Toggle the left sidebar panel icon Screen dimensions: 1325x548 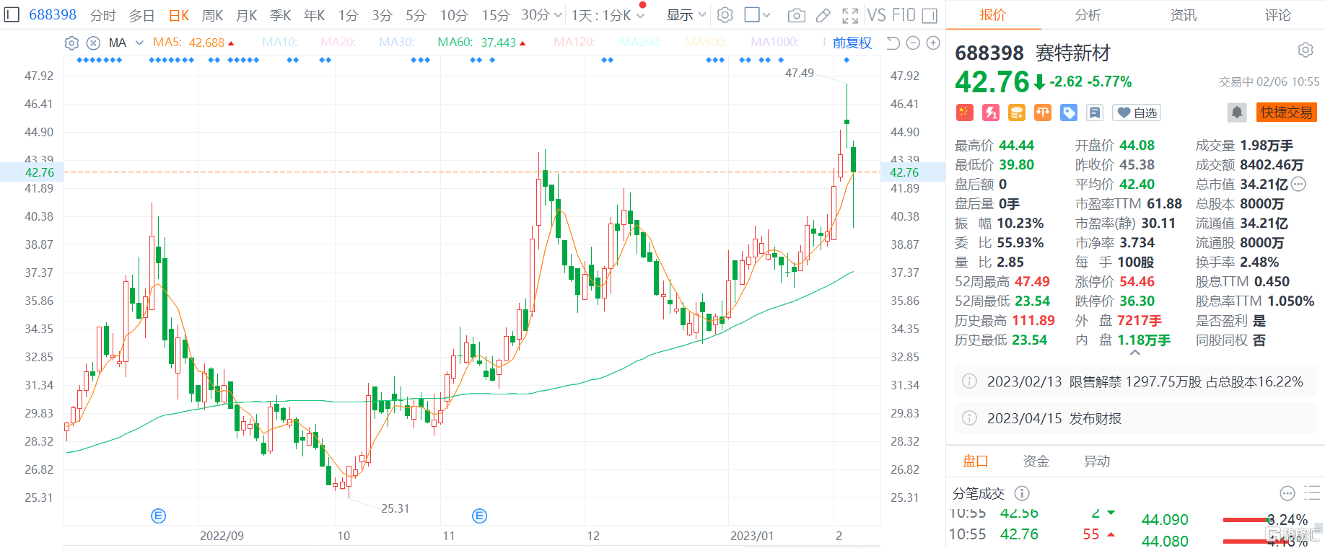point(12,15)
